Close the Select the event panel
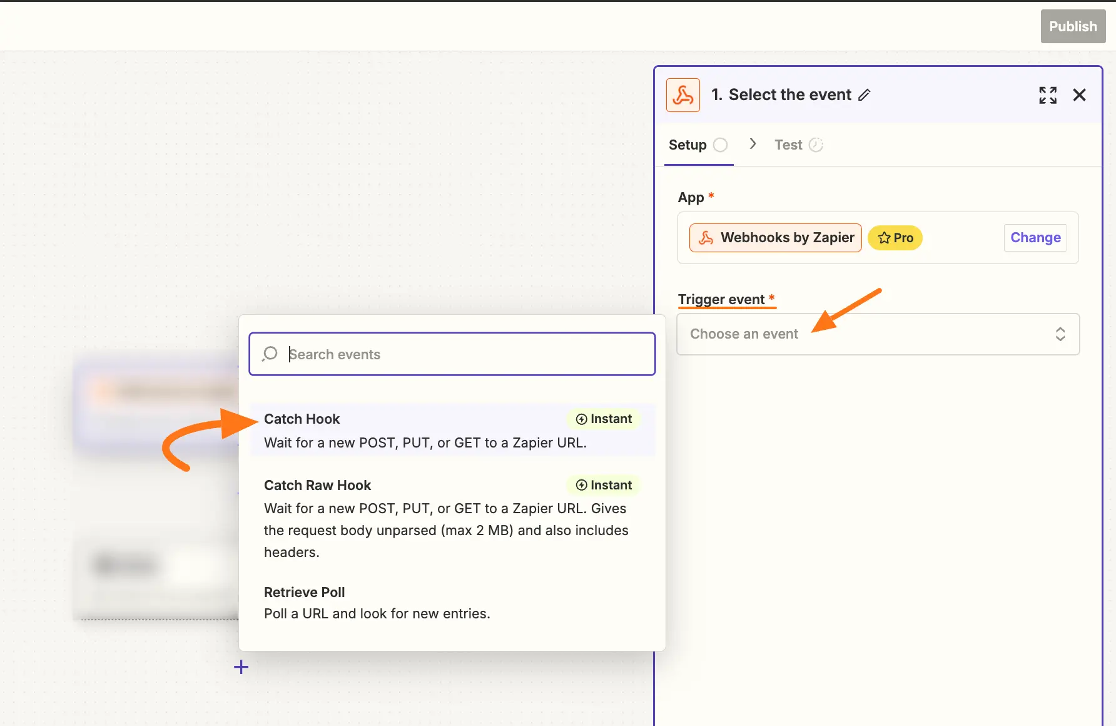 [x=1079, y=95]
